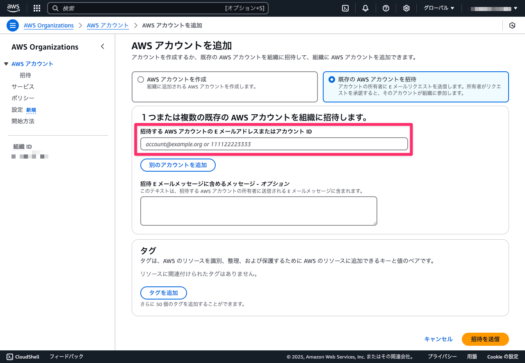Click the タグを追加 button
Screen dimensions: 525x363
pos(164,293)
